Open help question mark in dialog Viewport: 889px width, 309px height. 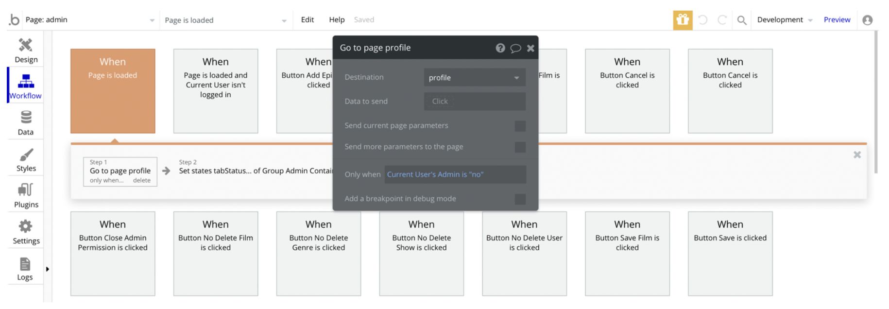pos(500,48)
